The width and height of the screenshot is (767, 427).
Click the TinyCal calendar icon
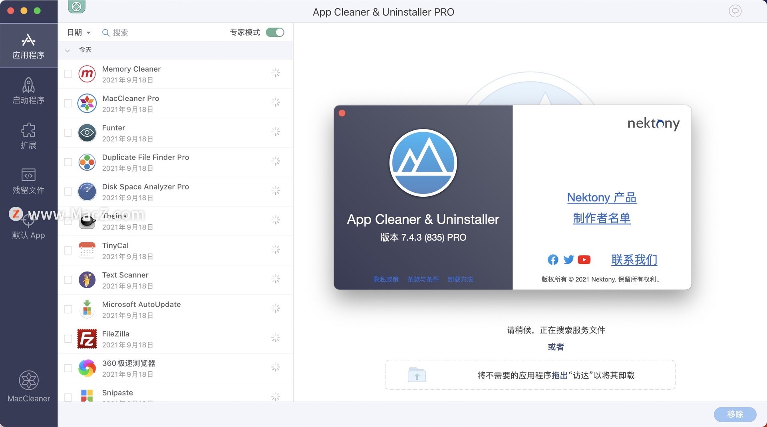[87, 250]
